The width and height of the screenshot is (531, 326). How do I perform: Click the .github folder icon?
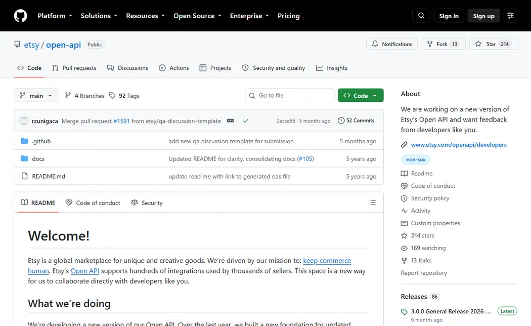[24, 141]
